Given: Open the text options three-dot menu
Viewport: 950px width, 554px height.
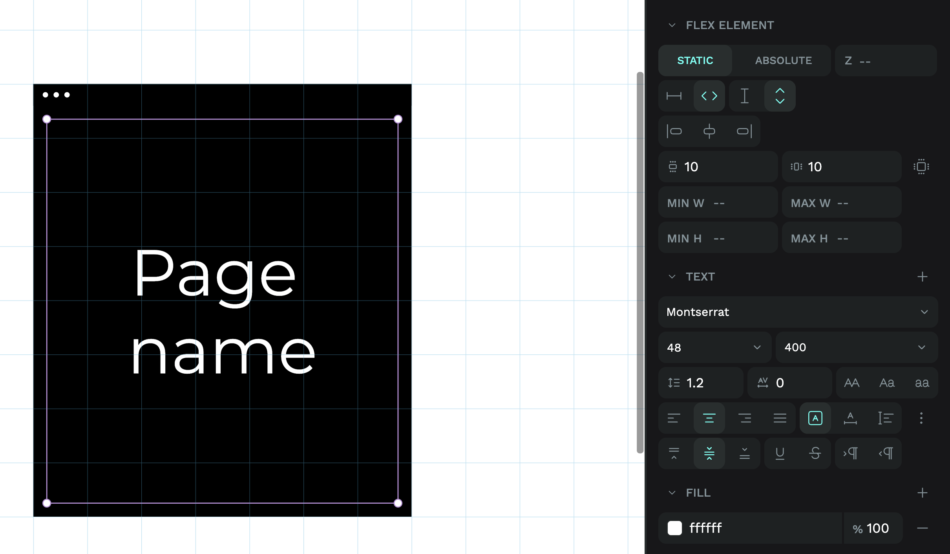Looking at the screenshot, I should (921, 418).
